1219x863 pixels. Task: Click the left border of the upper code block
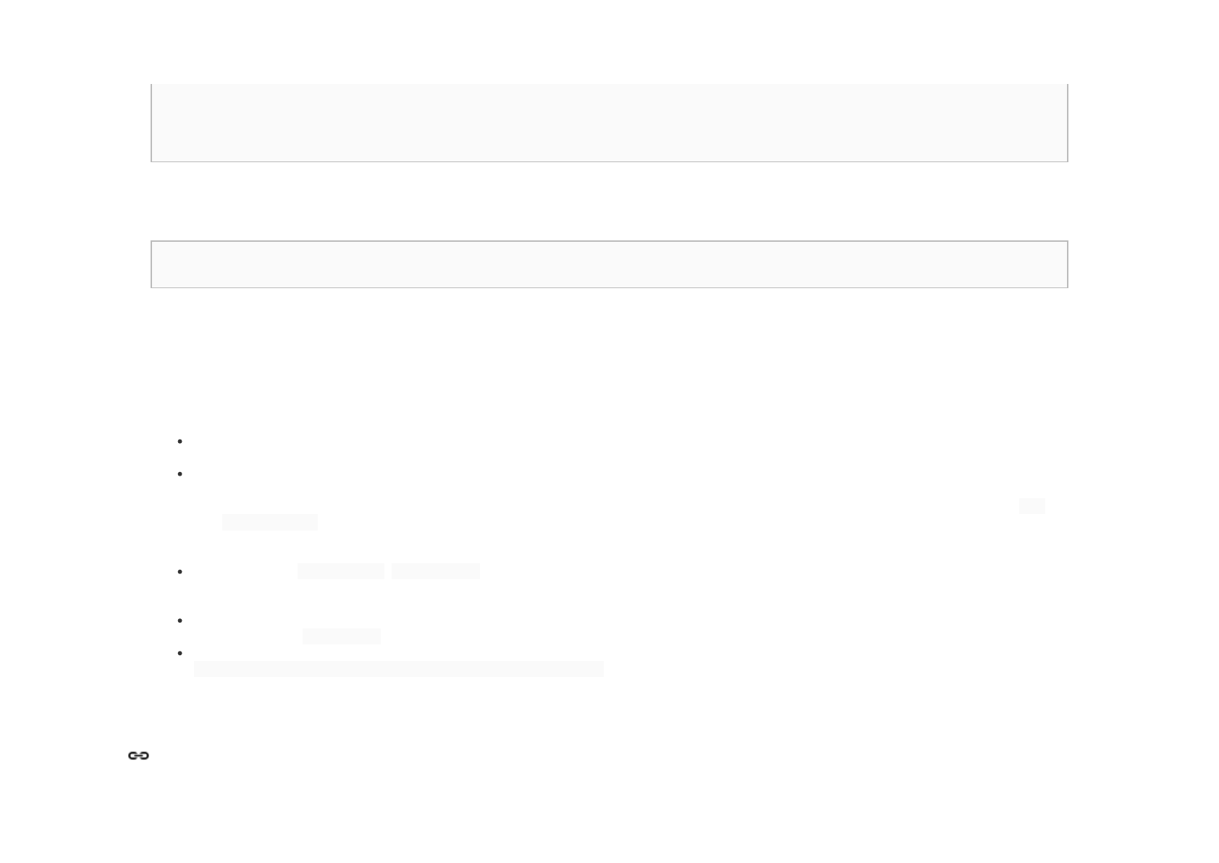(x=151, y=122)
